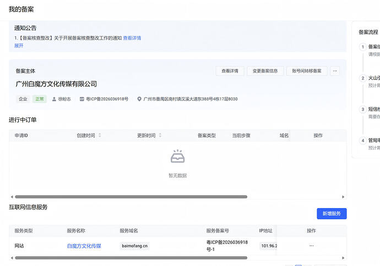
Task: Select step 4 circle in 备案流程
Action: [363, 140]
